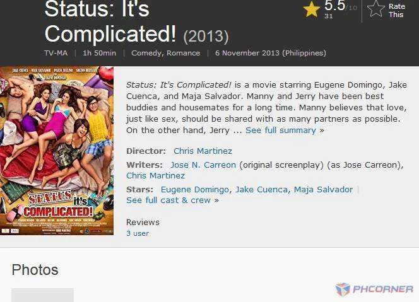This screenshot has height=302, width=419.
Task: Open Maja Salvador's star page
Action: point(323,190)
